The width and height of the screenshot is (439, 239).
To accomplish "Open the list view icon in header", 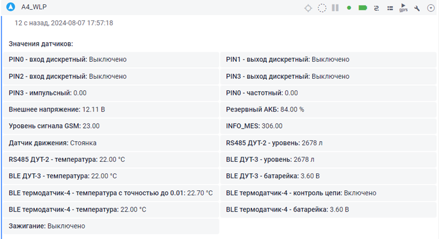I will click(x=390, y=8).
